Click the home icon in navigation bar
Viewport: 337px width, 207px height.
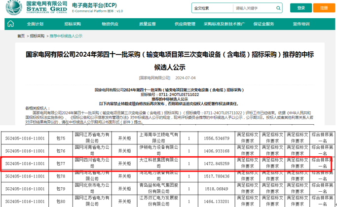click(x=12, y=24)
